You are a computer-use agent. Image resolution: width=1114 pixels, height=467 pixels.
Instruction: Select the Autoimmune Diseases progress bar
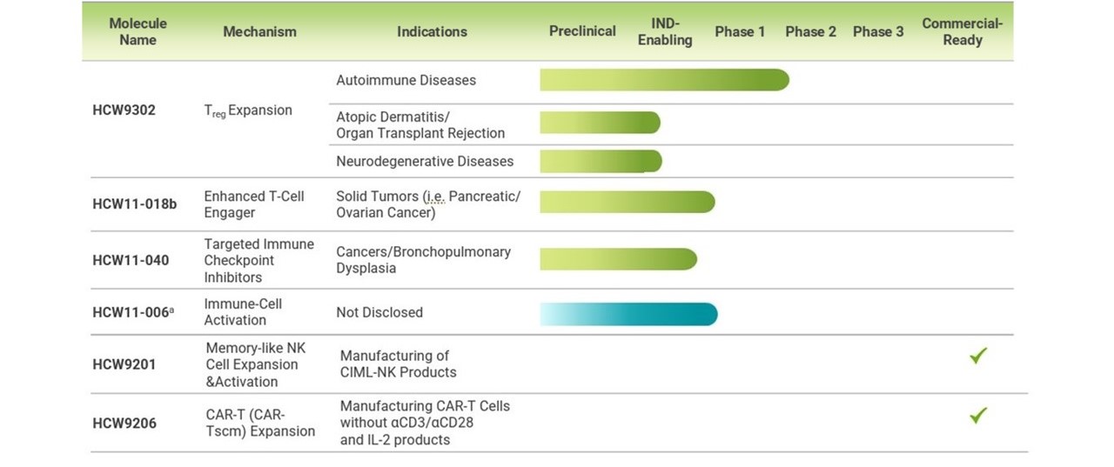coord(664,80)
